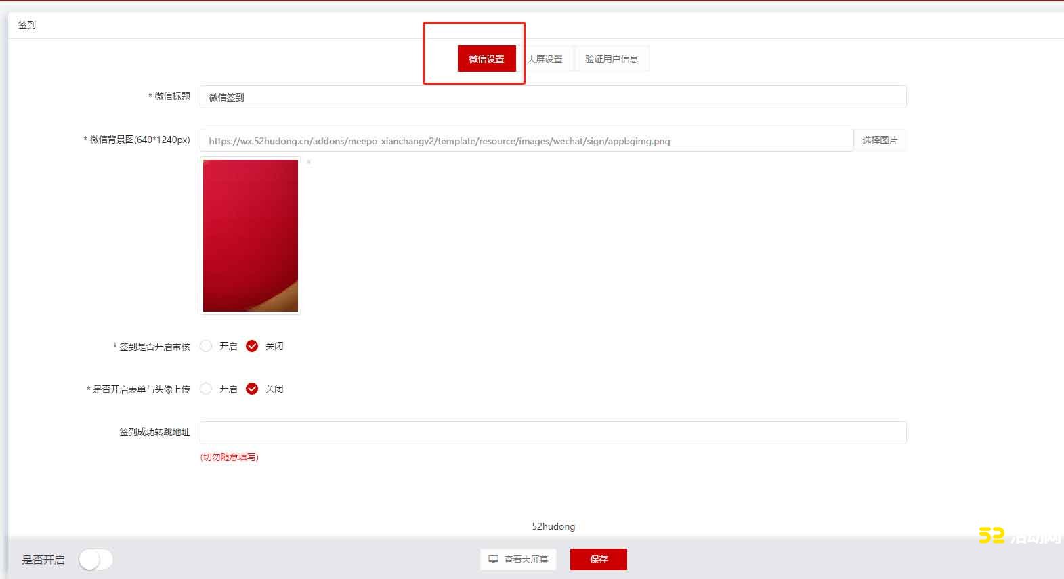Viewport: 1064px width, 579px height.
Task: Click the 选择图片 button
Action: pyautogui.click(x=880, y=140)
